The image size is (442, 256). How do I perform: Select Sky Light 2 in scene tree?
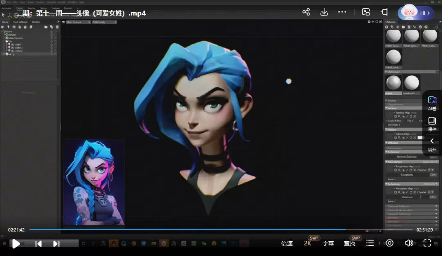pos(16,51)
